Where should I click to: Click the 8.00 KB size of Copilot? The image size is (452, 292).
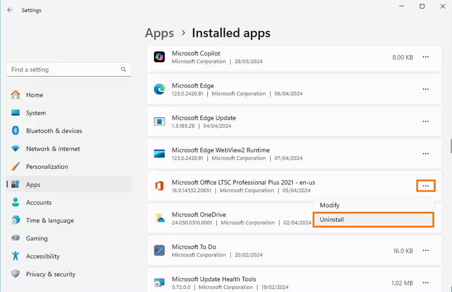tap(402, 57)
